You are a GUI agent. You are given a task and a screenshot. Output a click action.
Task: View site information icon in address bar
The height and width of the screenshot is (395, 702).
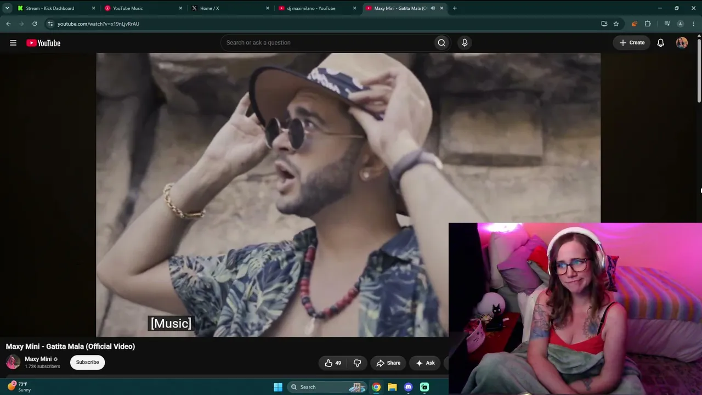coord(50,24)
